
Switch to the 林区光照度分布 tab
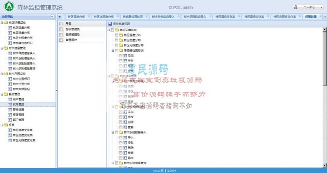click(x=106, y=17)
